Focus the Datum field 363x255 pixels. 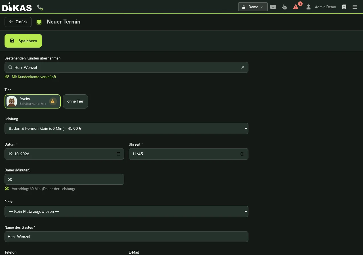[x=64, y=154]
